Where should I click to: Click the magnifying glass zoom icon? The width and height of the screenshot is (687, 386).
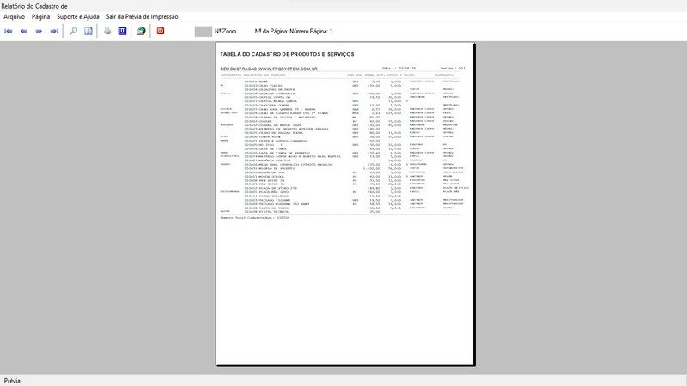click(73, 31)
